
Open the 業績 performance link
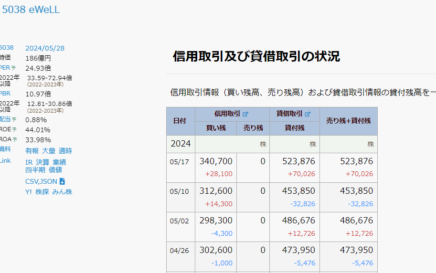60,162
